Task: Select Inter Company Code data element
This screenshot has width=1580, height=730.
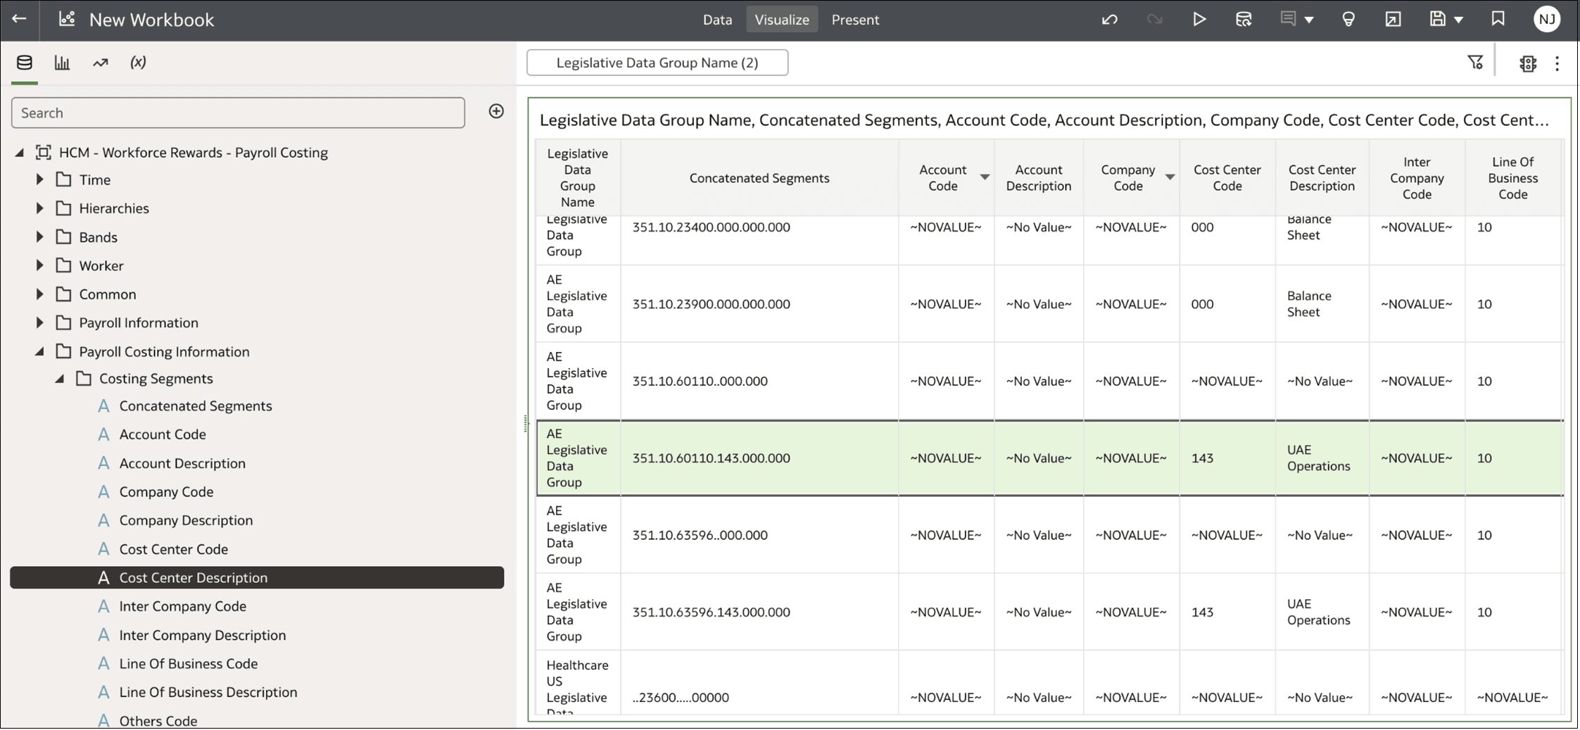Action: tap(182, 606)
